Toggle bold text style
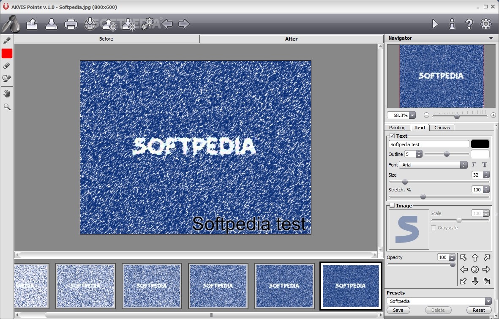499x319 pixels. [x=484, y=165]
